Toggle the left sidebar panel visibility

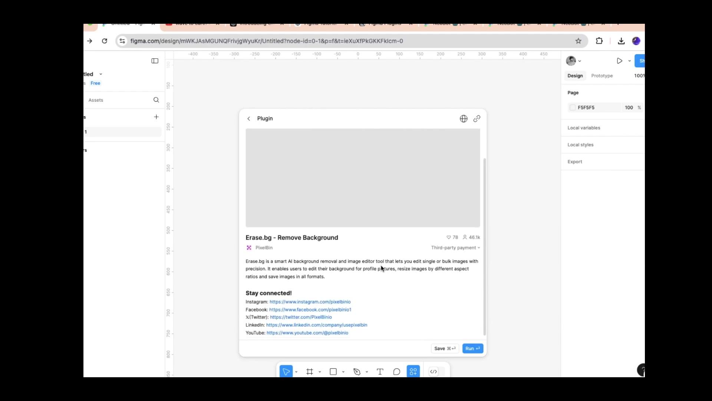pyautogui.click(x=155, y=61)
